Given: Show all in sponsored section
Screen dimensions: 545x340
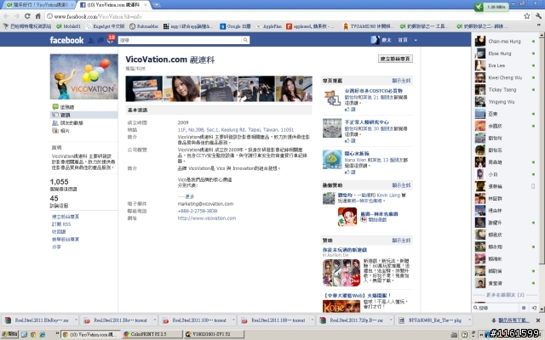Looking at the screenshot, I should (401, 241).
